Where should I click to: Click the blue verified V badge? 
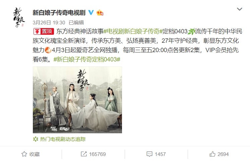pos(91,13)
